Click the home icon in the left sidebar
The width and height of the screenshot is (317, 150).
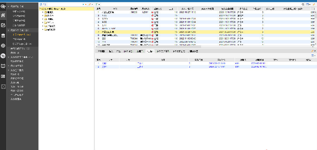coord(3,15)
